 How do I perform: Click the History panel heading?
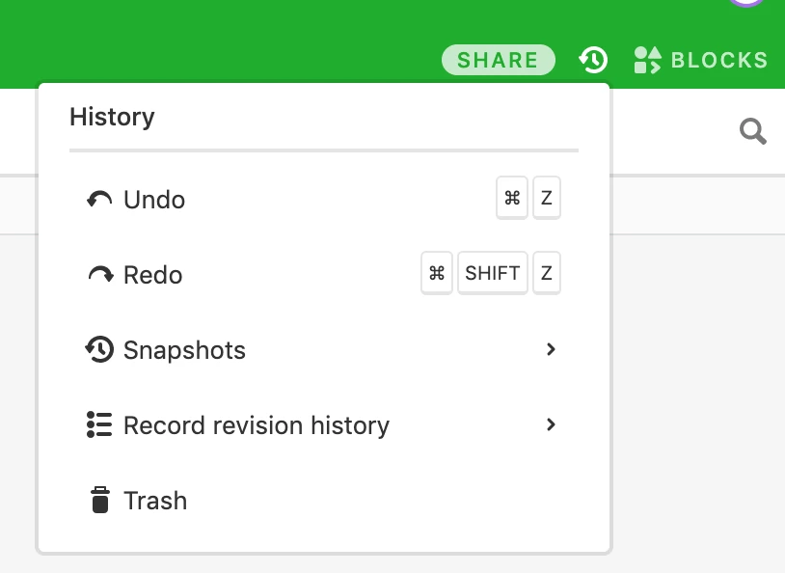[x=112, y=117]
